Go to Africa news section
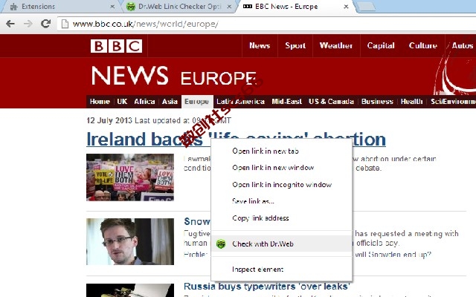Screen dimensions: 476x297 [144, 102]
